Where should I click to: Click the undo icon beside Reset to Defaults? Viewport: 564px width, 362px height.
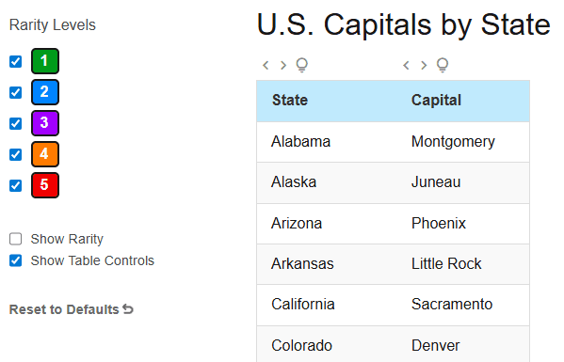tap(128, 308)
